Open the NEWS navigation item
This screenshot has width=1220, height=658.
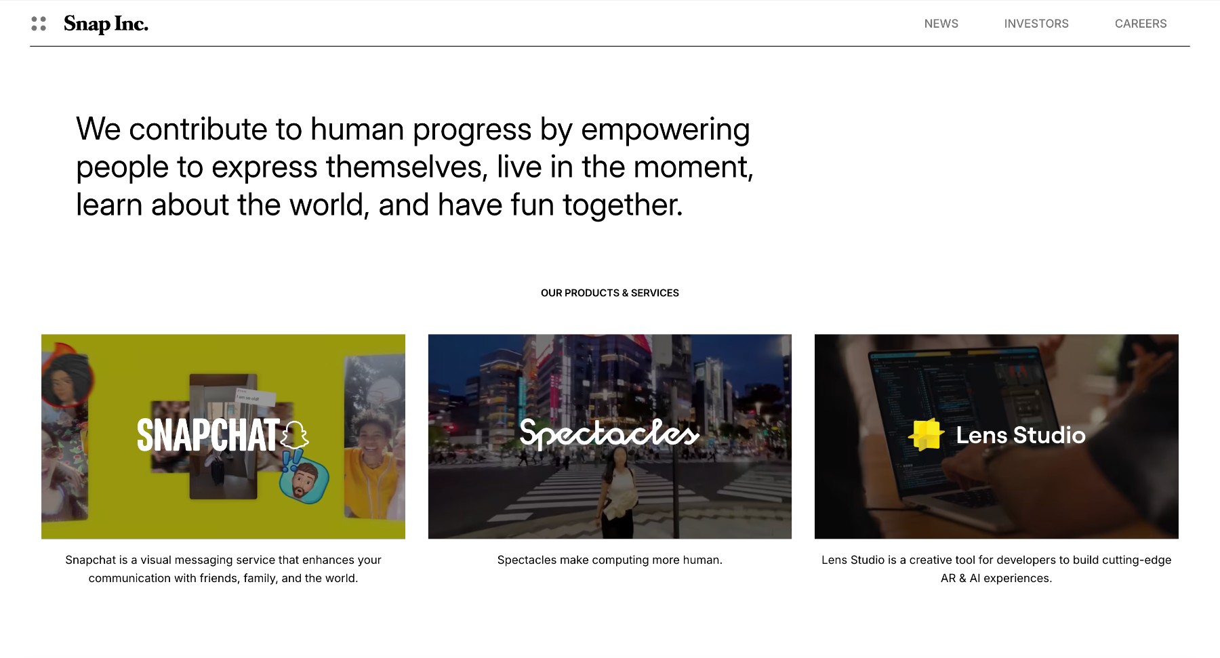[941, 24]
